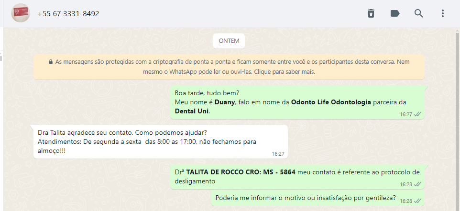Image resolution: width=460 pixels, height=211 pixels.
Task: Click the bold 'Dental Uni' text
Action: tap(192, 111)
